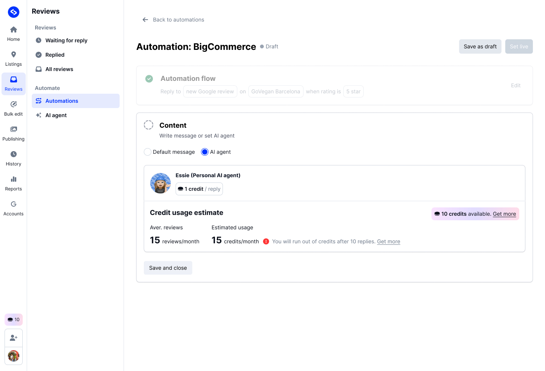Open All reviews
The image size is (545, 371).
pyautogui.click(x=76, y=69)
